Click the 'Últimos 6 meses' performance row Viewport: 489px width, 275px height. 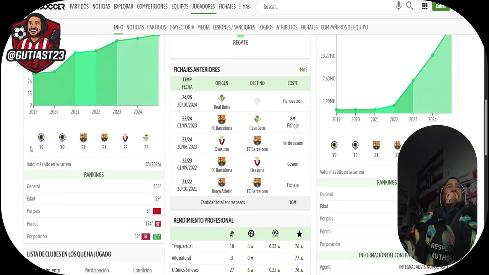coord(240,270)
